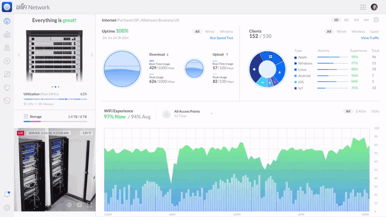The image size is (386, 217).
Task: Switch time range to 5D
Action: 346,20
